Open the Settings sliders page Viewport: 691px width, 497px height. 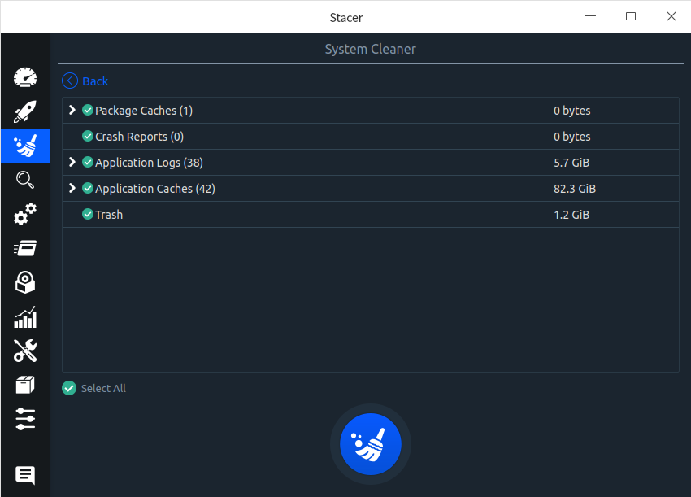click(x=25, y=419)
